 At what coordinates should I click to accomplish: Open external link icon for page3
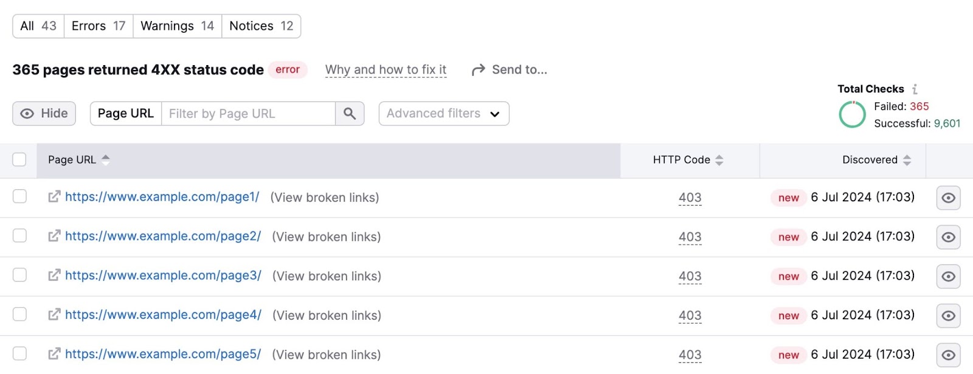click(x=54, y=275)
